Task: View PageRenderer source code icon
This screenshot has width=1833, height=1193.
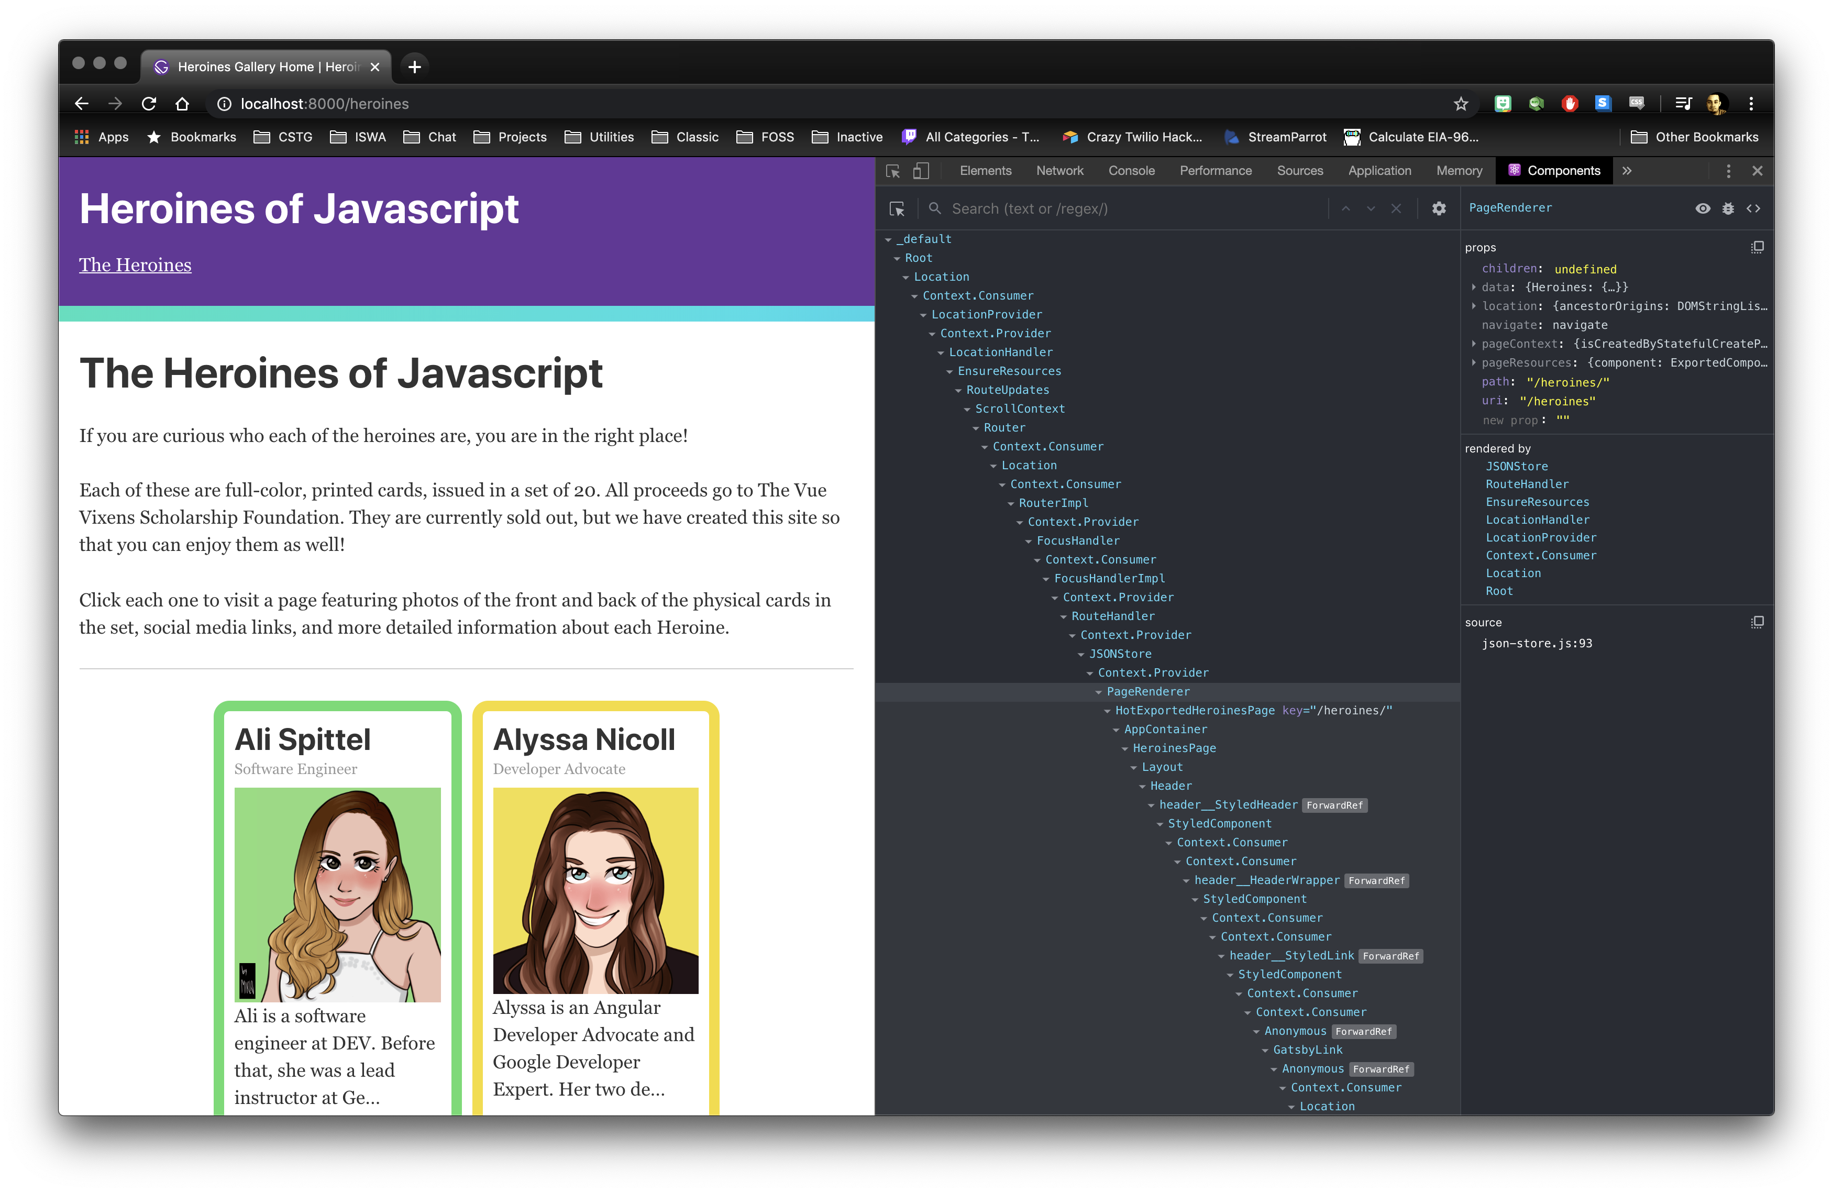Action: tap(1754, 209)
